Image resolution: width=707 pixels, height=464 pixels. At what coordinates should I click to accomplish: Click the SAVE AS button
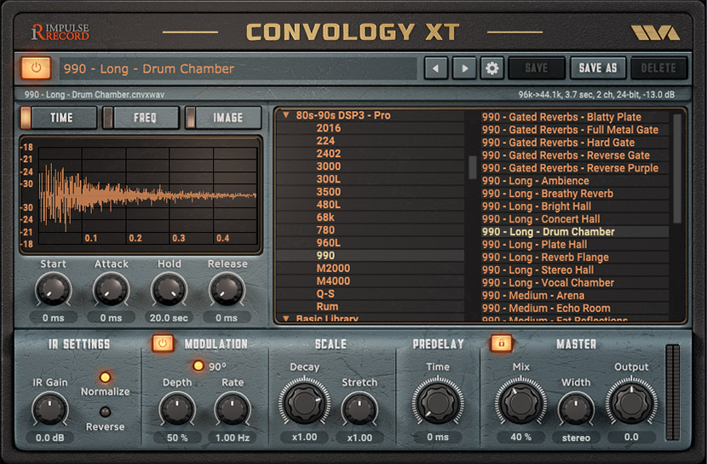point(598,68)
